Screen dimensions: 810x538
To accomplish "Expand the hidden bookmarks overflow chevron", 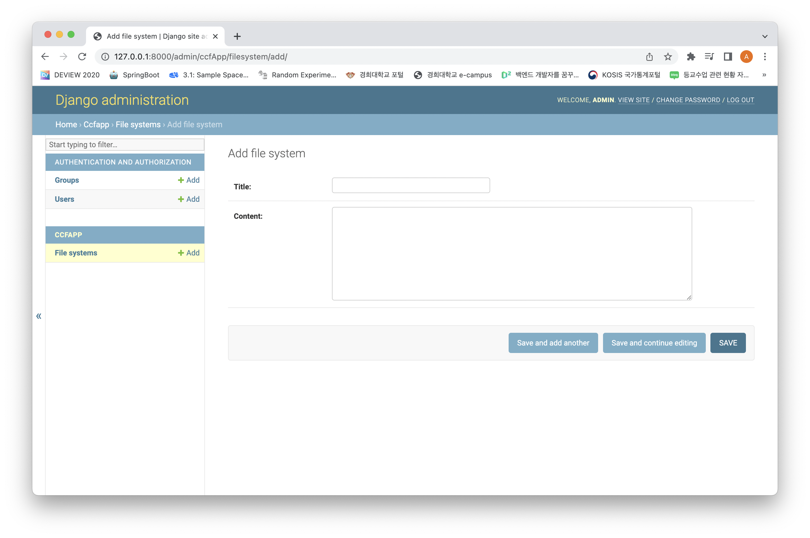I will [764, 75].
